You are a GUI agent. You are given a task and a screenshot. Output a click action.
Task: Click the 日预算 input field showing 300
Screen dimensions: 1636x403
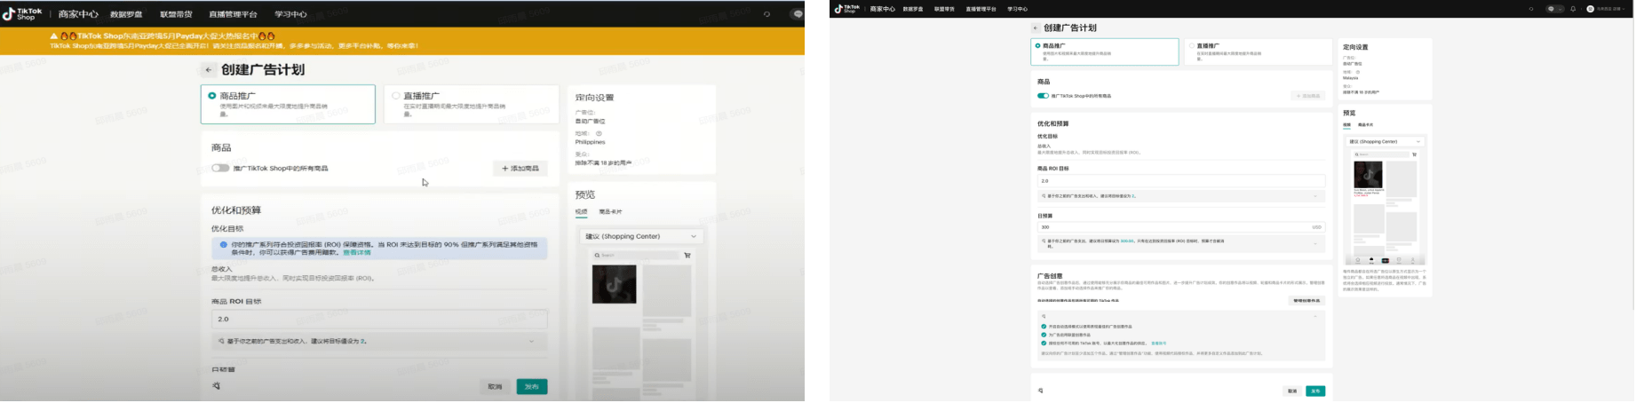pos(1172,227)
